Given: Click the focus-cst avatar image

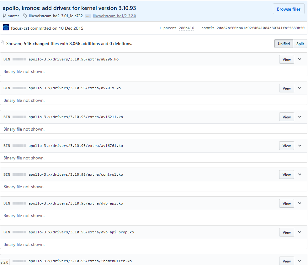Looking at the screenshot, I should [x=6, y=28].
